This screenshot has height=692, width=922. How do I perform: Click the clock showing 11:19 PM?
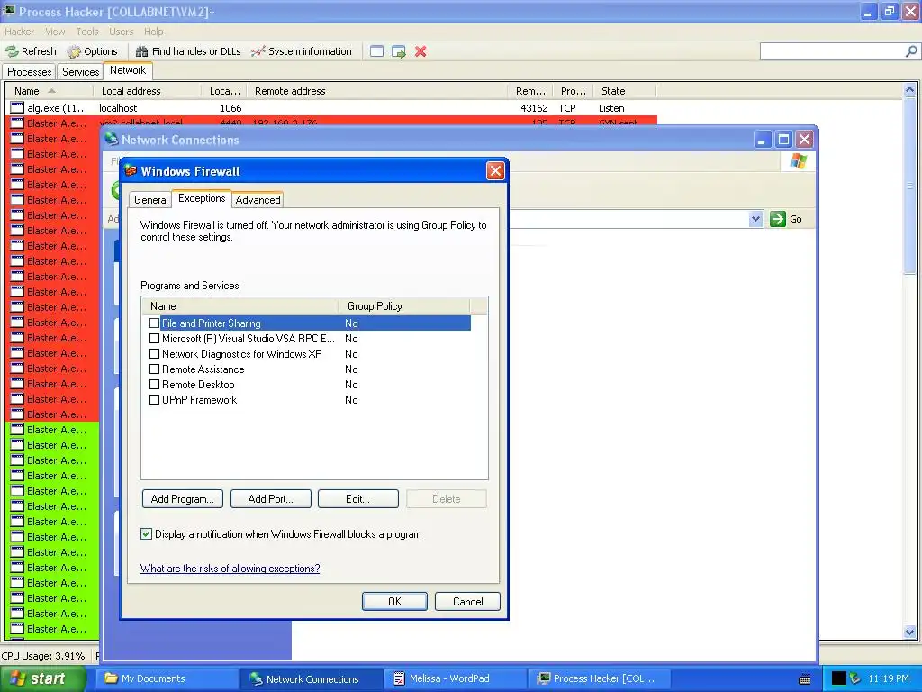pos(889,678)
